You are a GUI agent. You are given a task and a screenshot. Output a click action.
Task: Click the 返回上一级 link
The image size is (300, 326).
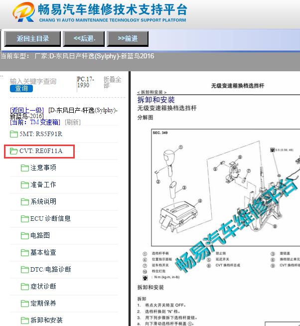click(27, 110)
